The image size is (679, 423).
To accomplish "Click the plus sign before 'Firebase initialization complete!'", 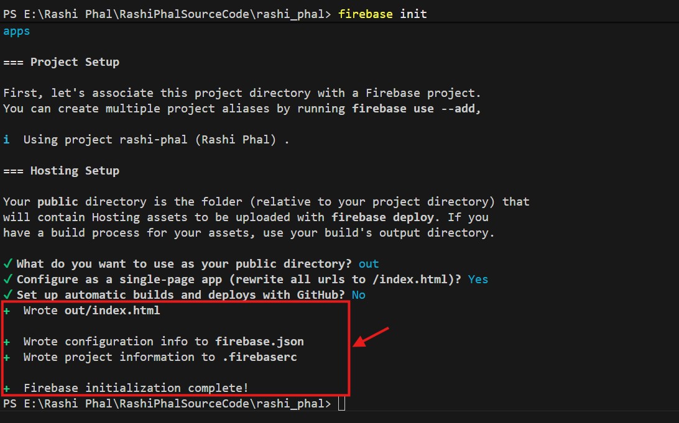I will 6,388.
